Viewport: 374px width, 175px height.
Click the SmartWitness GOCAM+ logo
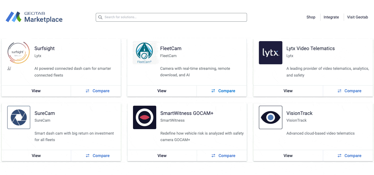pyautogui.click(x=144, y=117)
